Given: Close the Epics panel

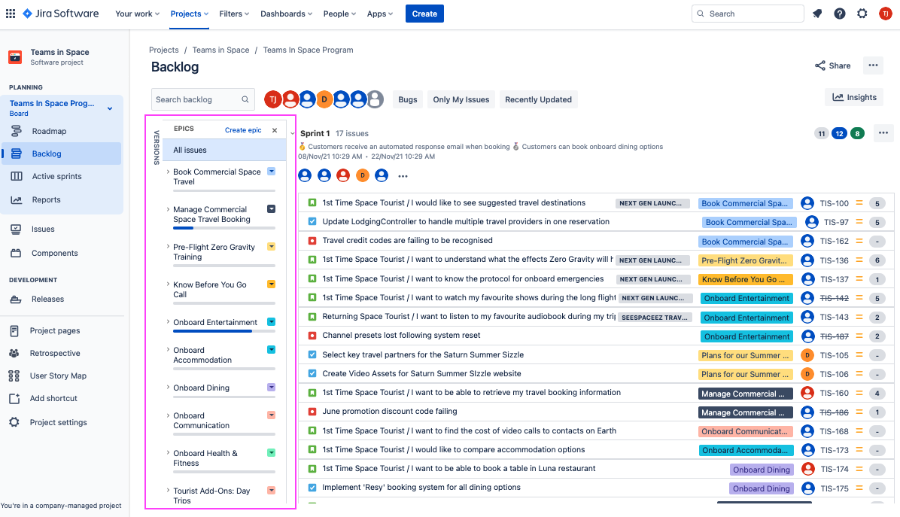Looking at the screenshot, I should point(275,130).
